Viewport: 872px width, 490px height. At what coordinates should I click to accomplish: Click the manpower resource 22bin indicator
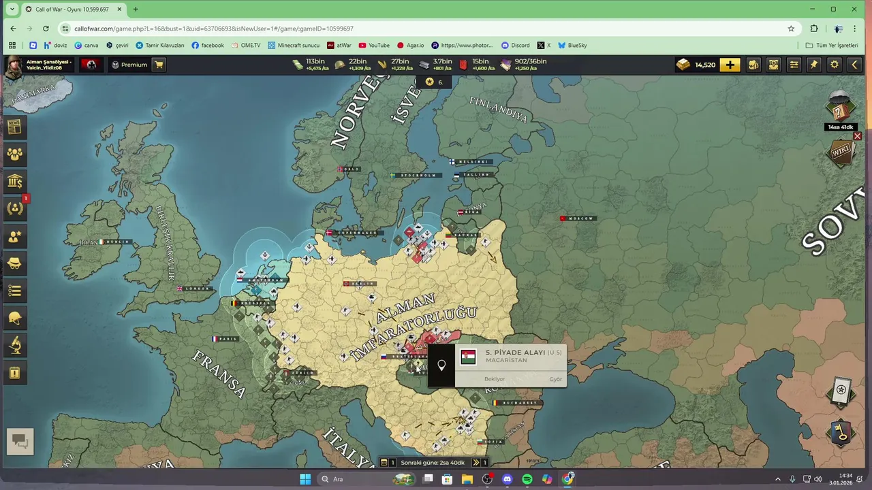click(353, 65)
